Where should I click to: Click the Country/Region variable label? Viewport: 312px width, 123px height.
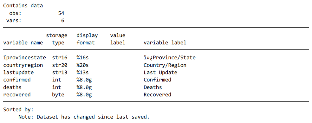[165, 65]
